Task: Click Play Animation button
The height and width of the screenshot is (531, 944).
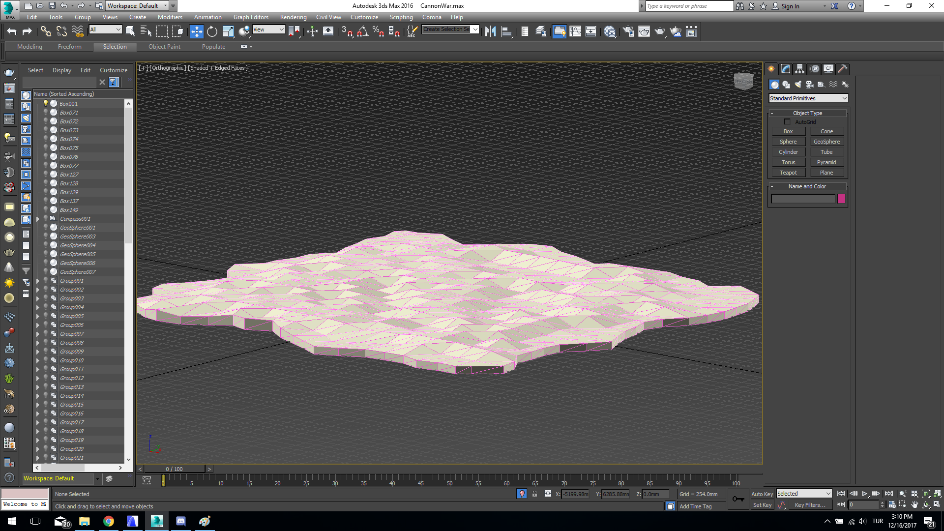Action: click(865, 494)
